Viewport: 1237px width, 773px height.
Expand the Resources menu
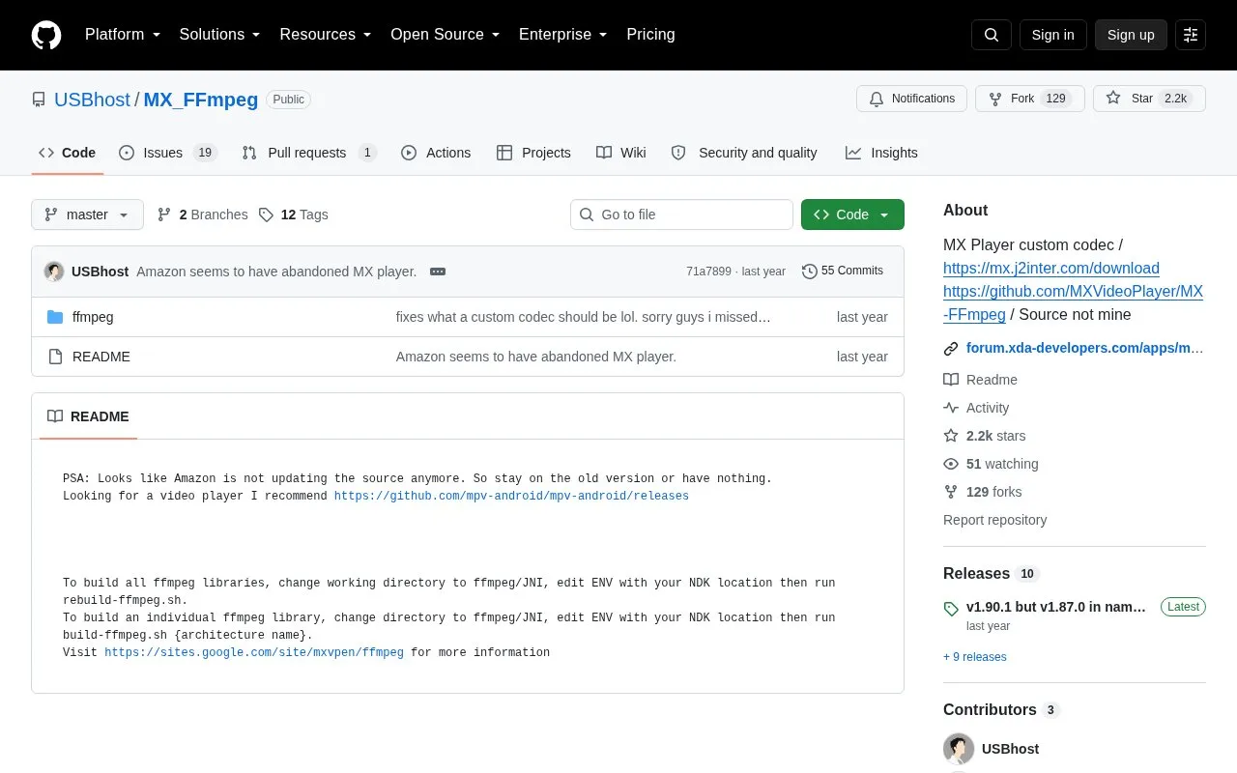click(x=325, y=35)
